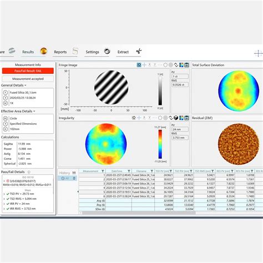
Task: Select row with Fused Silica 24_1 file
Action: (x=171, y=175)
